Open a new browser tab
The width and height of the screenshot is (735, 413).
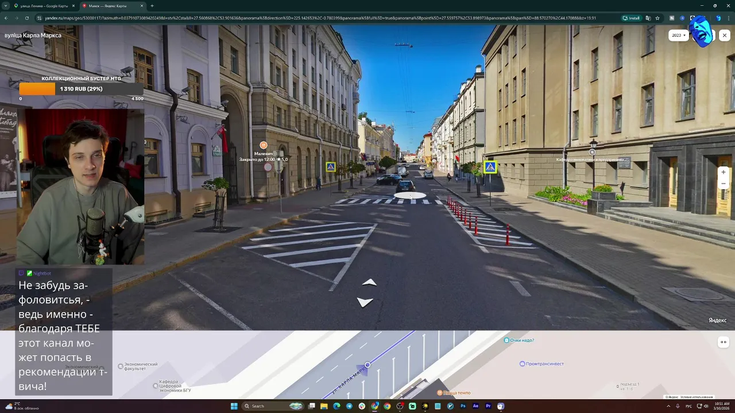(x=152, y=6)
